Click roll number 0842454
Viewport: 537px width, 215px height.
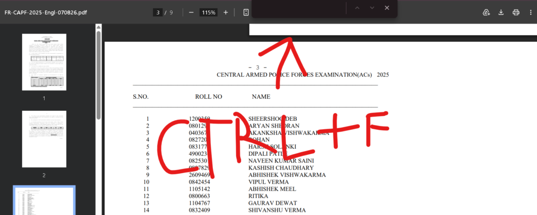click(x=199, y=182)
